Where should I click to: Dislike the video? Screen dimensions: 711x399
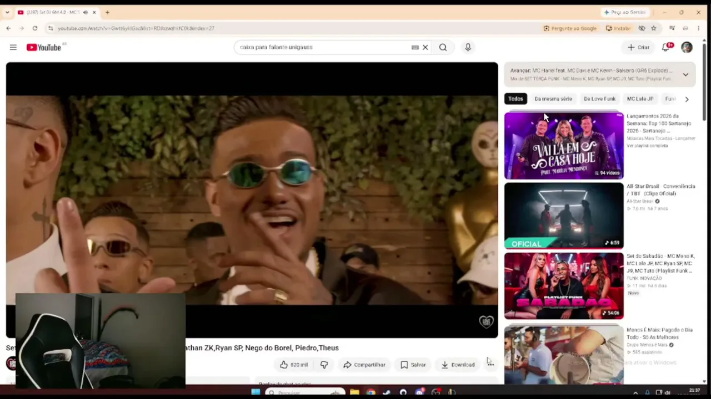[x=324, y=365]
